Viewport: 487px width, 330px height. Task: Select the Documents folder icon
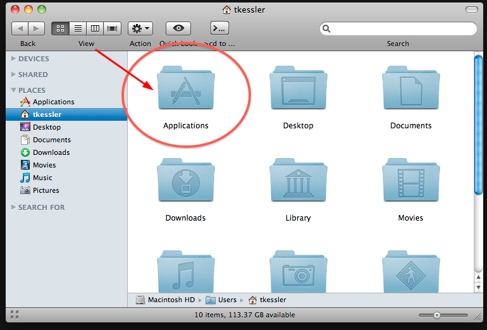pos(410,87)
